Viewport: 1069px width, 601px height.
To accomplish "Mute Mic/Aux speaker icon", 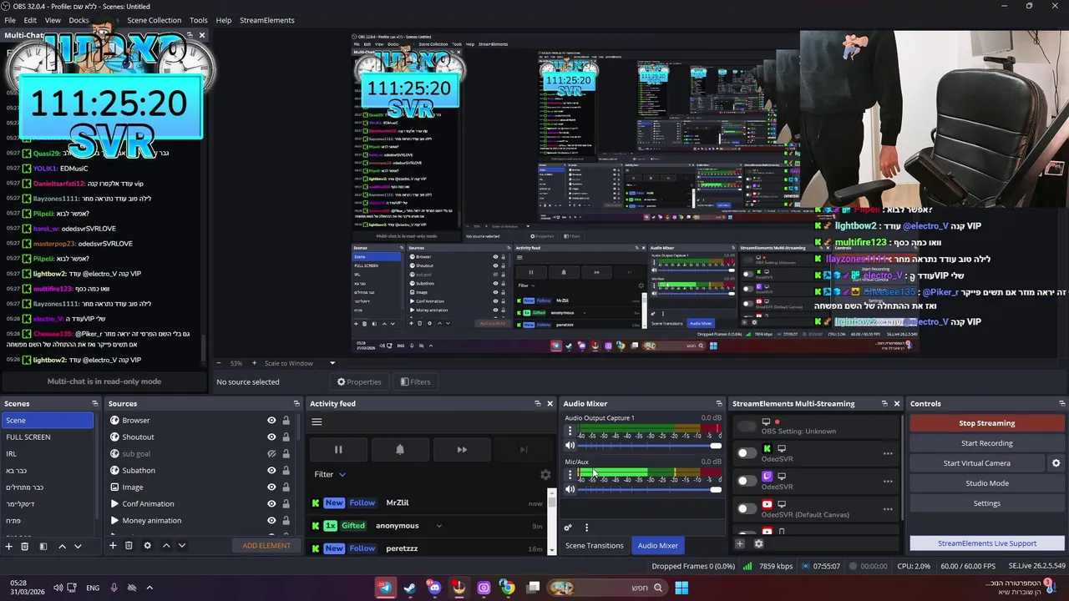I will tap(570, 489).
